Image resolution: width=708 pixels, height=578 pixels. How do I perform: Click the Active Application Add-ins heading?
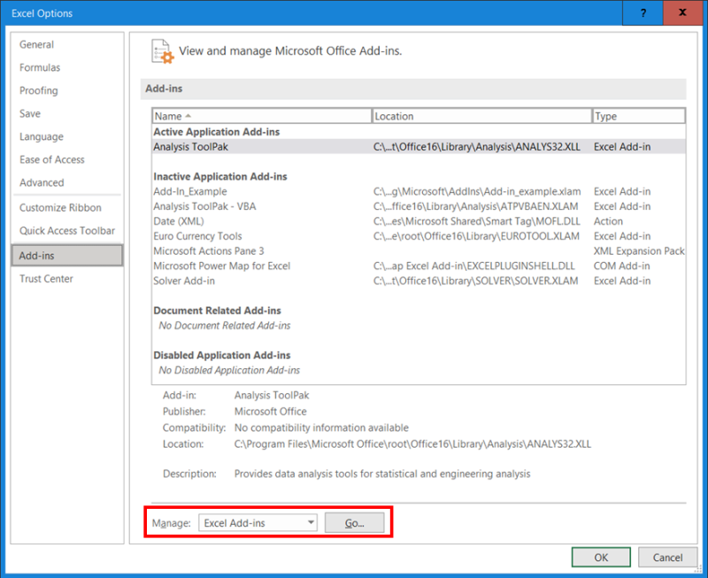(x=217, y=132)
